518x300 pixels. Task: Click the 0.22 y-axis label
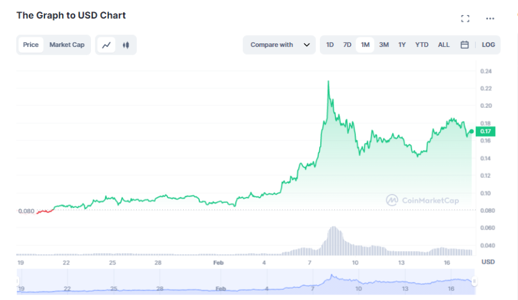pyautogui.click(x=485, y=89)
